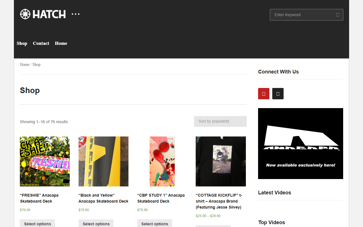Open the COTTAGE KICKFLIP t-shirt product image
363x227 pixels.
point(221,161)
